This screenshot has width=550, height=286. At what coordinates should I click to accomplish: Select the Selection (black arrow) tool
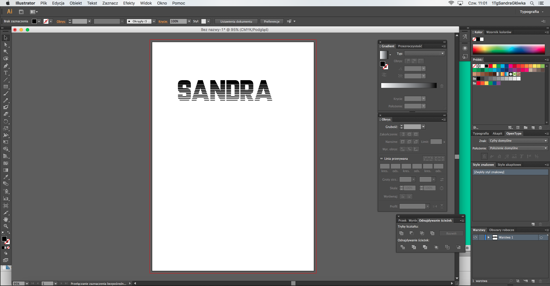(6, 38)
